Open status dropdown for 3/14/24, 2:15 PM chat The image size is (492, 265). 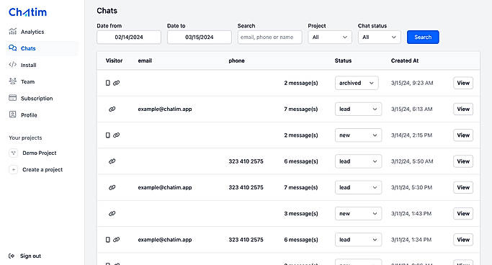(x=358, y=135)
